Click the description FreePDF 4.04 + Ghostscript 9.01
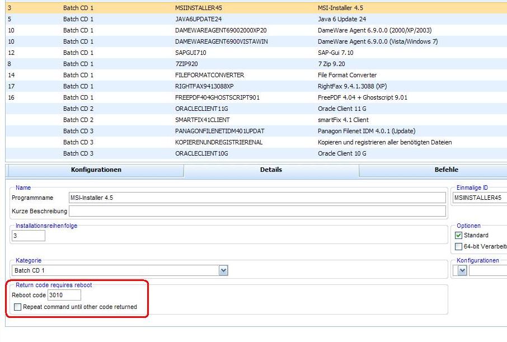 click(363, 97)
